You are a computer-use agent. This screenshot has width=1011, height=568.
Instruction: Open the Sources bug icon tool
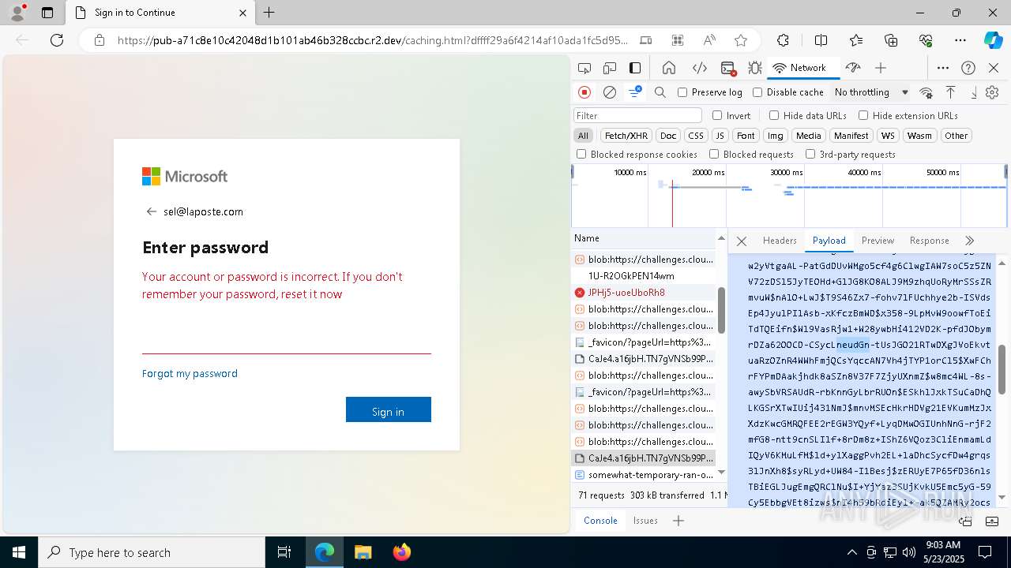coord(755,68)
